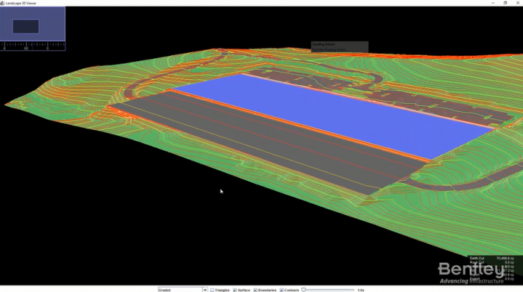Restore down the viewer window
The width and height of the screenshot is (523, 292).
pos(505,3)
